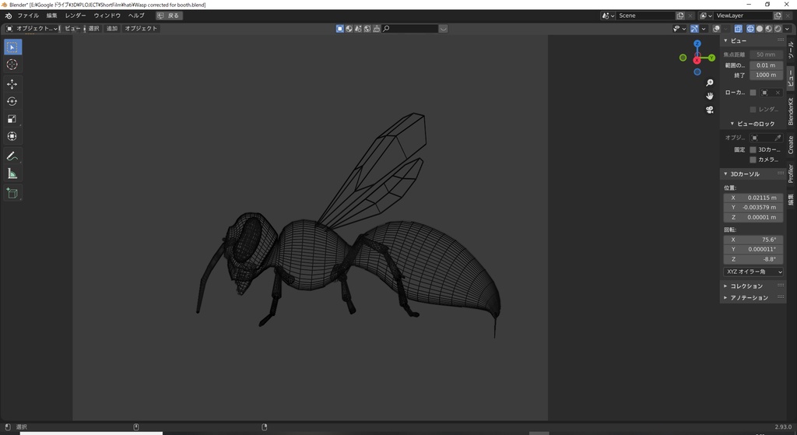The image size is (797, 435).
Task: Open the XYZ オイラー角 rotation mode dropdown
Action: pos(753,272)
